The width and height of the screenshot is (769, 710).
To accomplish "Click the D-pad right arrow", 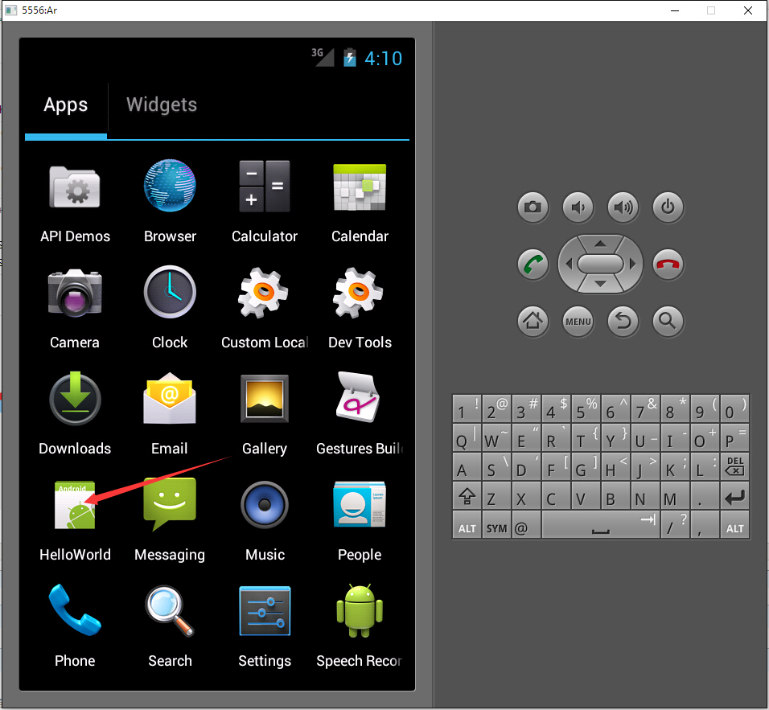I will click(633, 265).
